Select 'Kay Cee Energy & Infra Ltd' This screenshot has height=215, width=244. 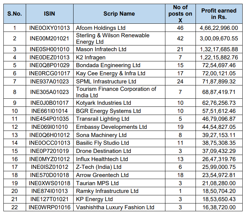click(110, 73)
